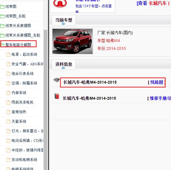Open 中控锁、玻璃升降器 diagram
Image resolution: width=171 pixels, height=170 pixels.
point(28,150)
